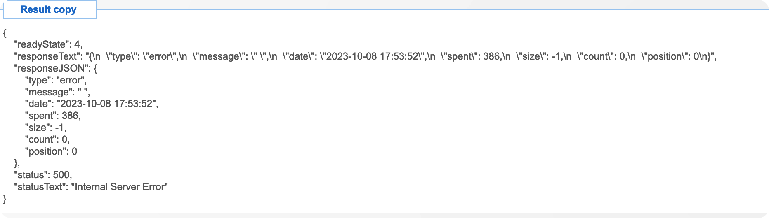Click the opening curly brace of the result
The image size is (769, 218).
click(5, 33)
